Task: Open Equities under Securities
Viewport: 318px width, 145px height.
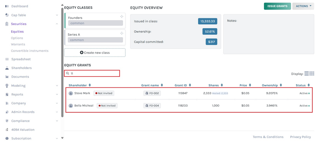Action: click(x=17, y=32)
